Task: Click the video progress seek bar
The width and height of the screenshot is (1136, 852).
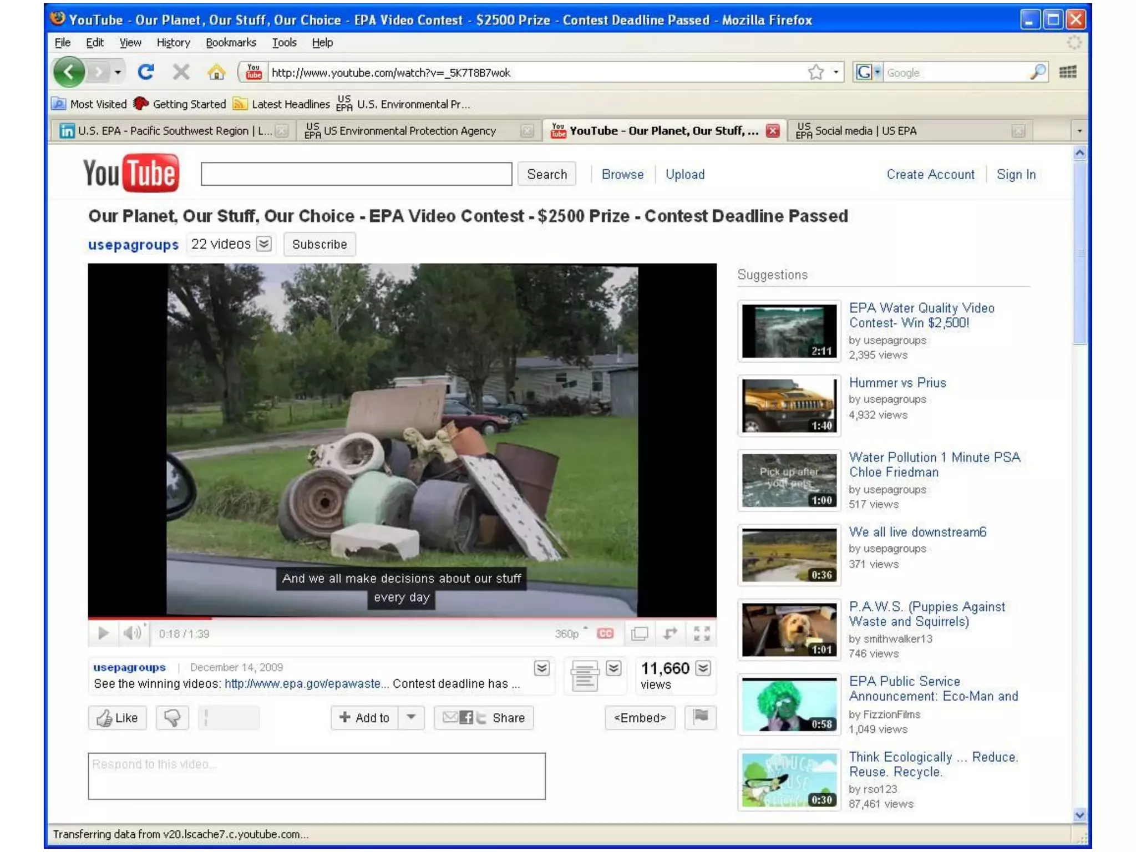Action: coord(402,617)
